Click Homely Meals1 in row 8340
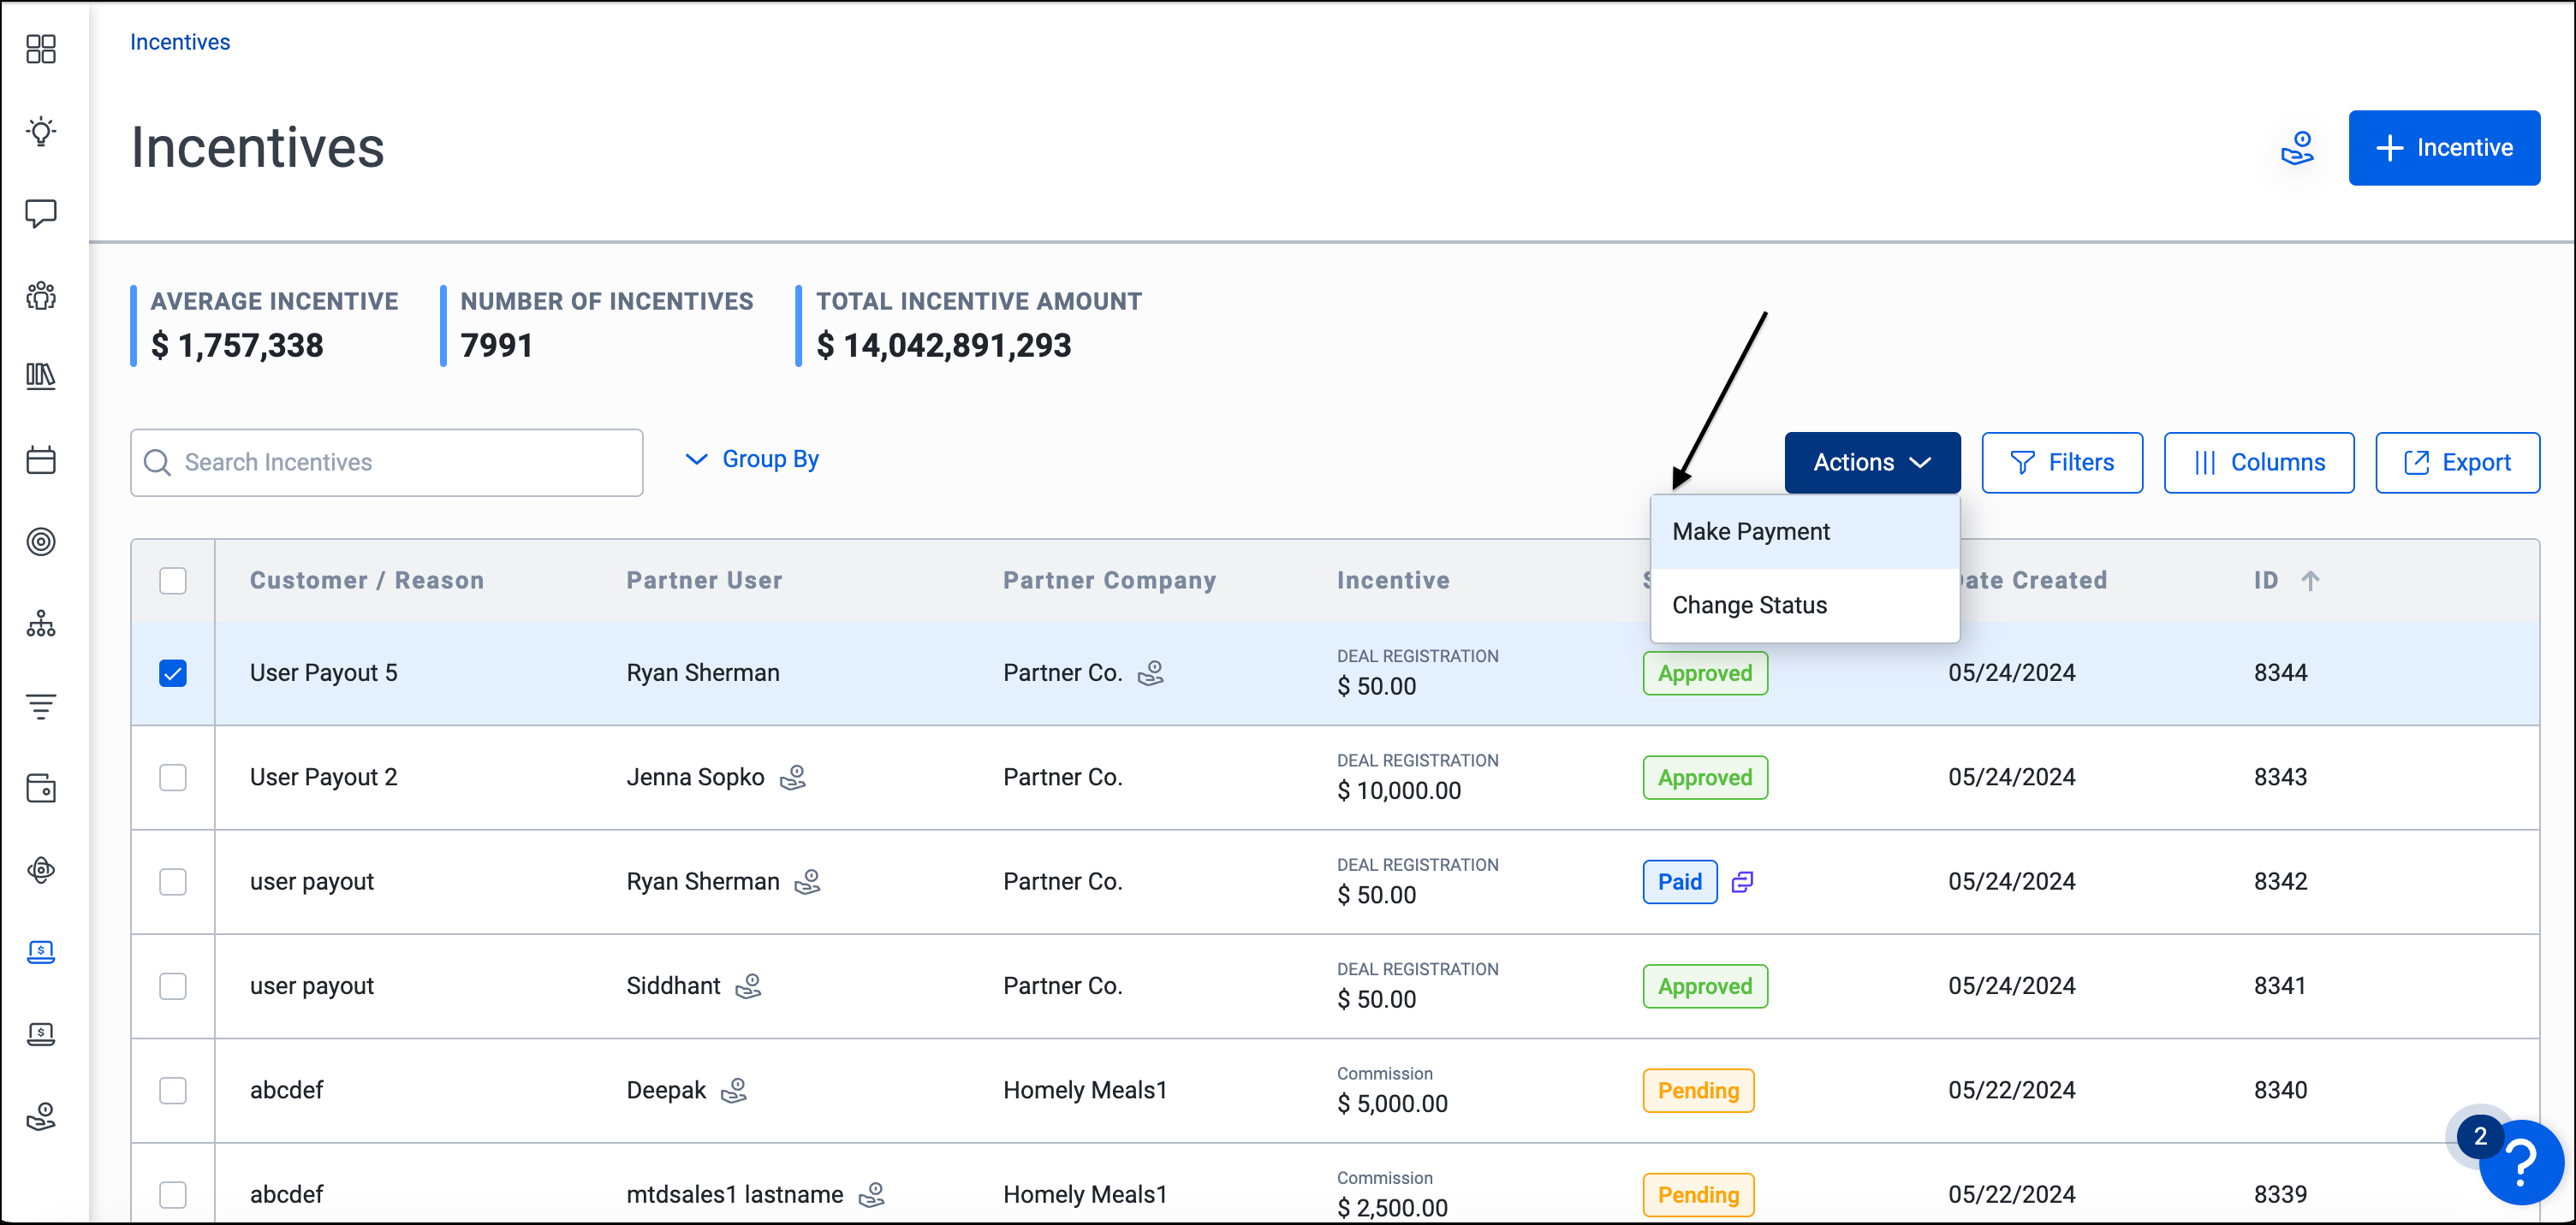Image resolution: width=2576 pixels, height=1225 pixels. click(x=1085, y=1090)
